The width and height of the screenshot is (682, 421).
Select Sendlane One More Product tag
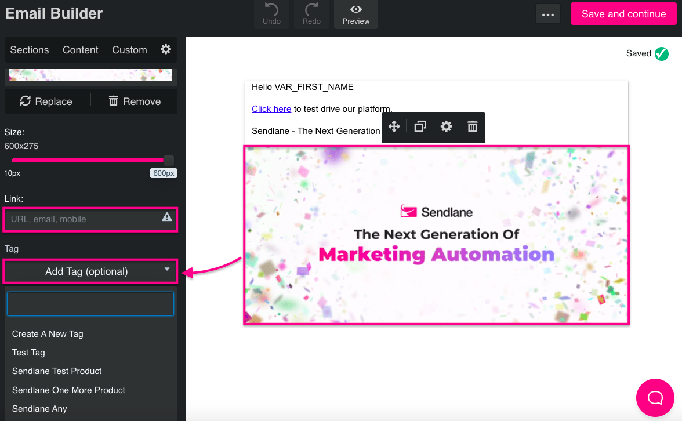(x=68, y=390)
